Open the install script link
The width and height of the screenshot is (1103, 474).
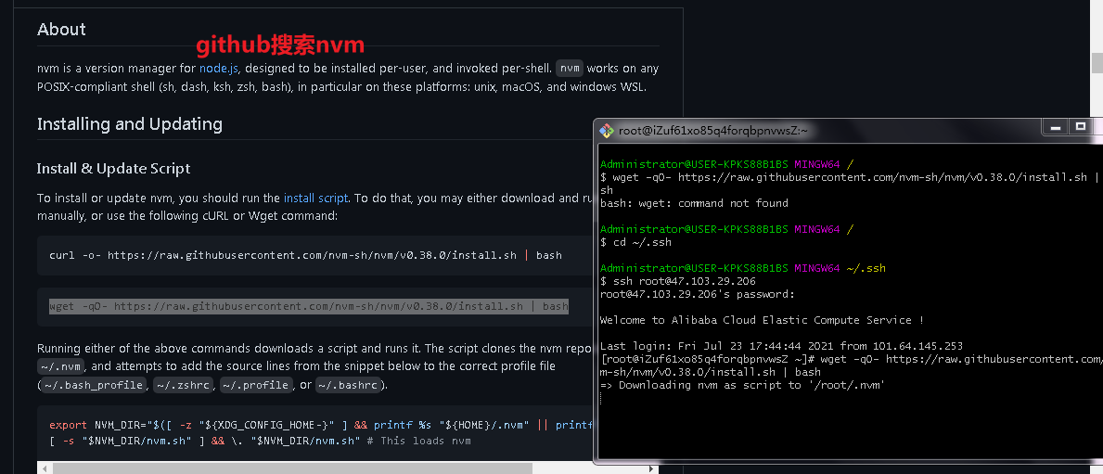[x=315, y=199]
